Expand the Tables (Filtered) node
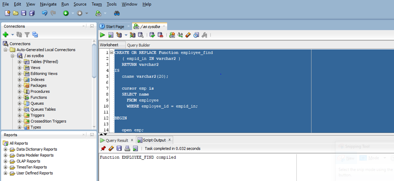The height and width of the screenshot is (181, 394). tap(19, 62)
